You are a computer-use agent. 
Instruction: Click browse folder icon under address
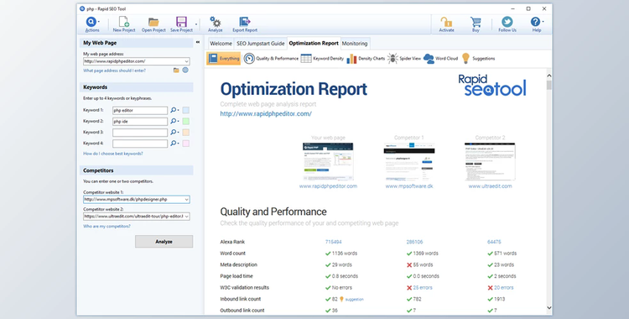[x=176, y=71]
